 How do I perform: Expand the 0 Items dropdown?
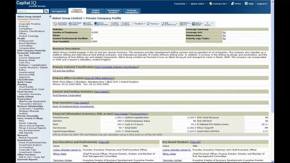click(x=209, y=24)
